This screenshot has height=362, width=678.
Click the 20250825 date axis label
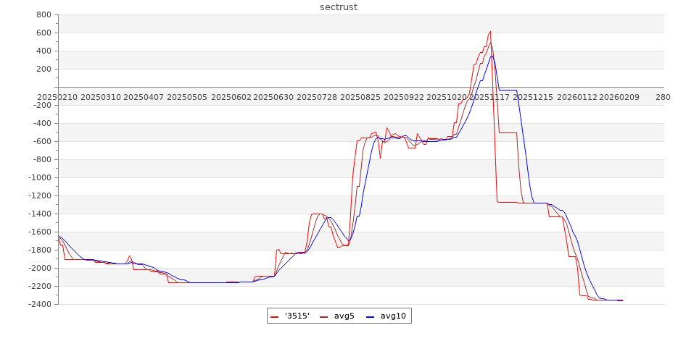click(360, 97)
